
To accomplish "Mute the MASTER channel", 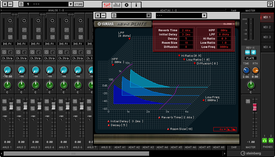I will (248, 101).
